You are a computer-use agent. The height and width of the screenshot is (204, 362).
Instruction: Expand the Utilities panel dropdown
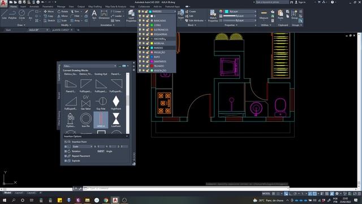[x=265, y=25]
